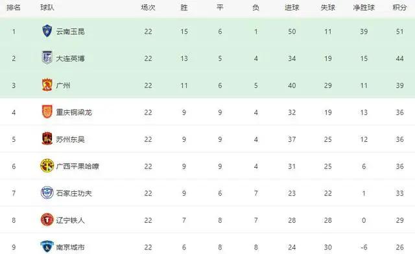Select the 石家庄功夫 team emblem
Image resolution: width=415 pixels, height=254 pixels.
(47, 192)
